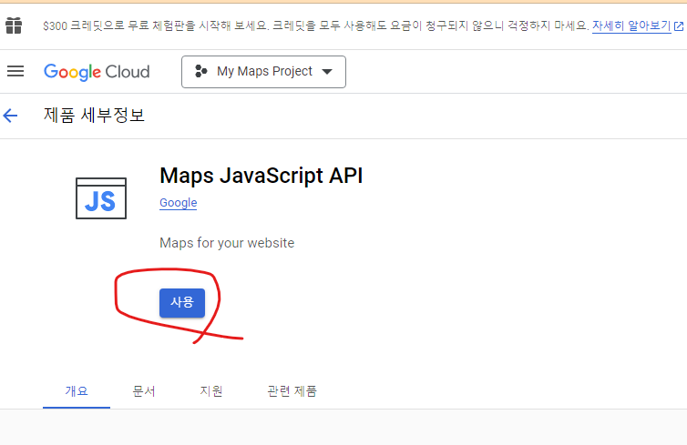Click the 'Maps for your website' description

(227, 243)
